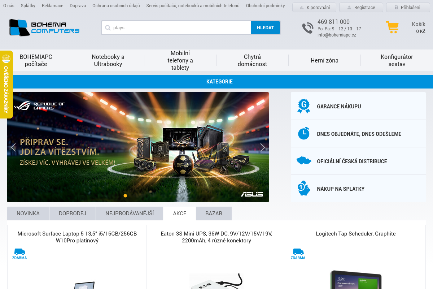Click the info@bohemiapc.cz email address
Screen dimensions: 433x289
337,35
